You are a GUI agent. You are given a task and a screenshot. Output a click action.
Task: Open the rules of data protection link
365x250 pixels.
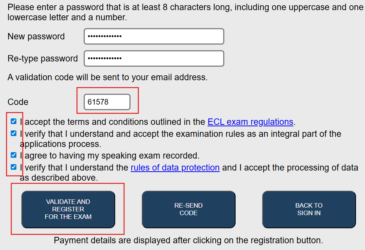175,168
